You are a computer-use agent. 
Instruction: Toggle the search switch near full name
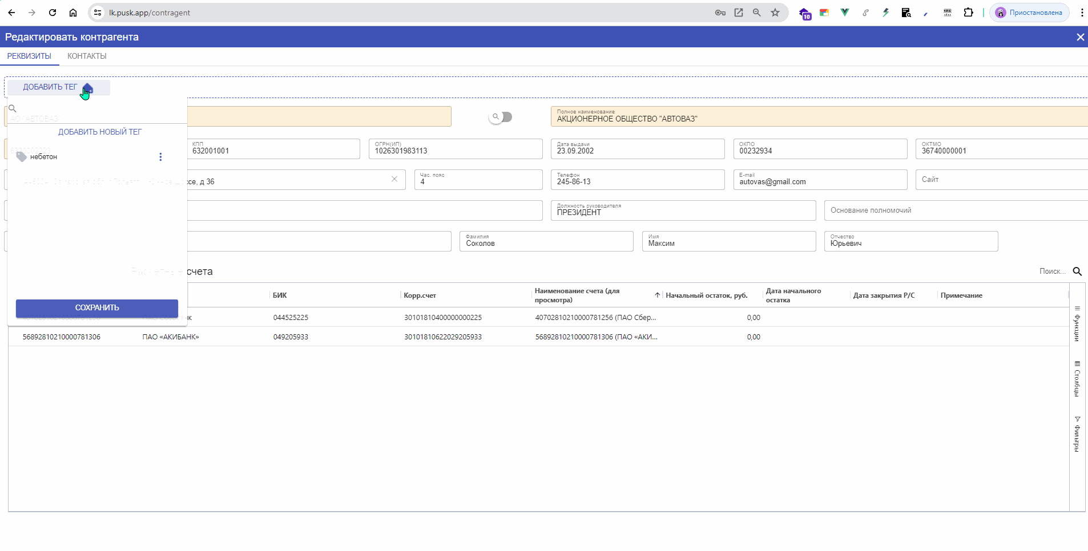tap(501, 117)
